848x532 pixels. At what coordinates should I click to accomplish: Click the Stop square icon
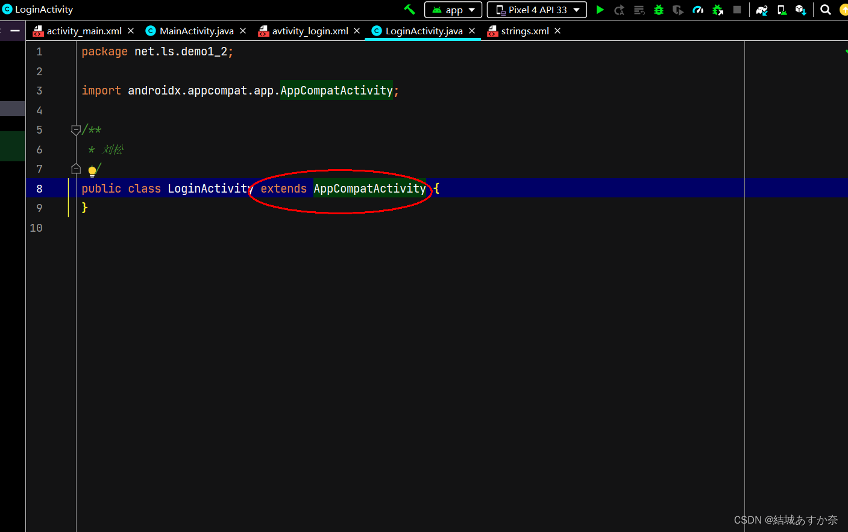(737, 10)
